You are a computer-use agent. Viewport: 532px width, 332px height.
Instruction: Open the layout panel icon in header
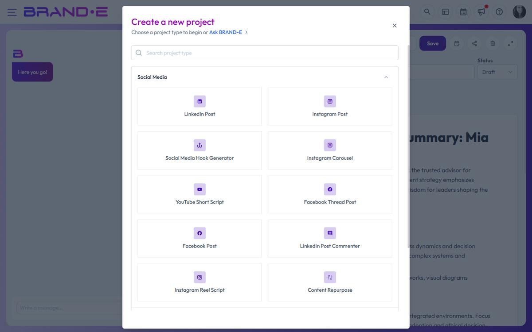pos(445,12)
